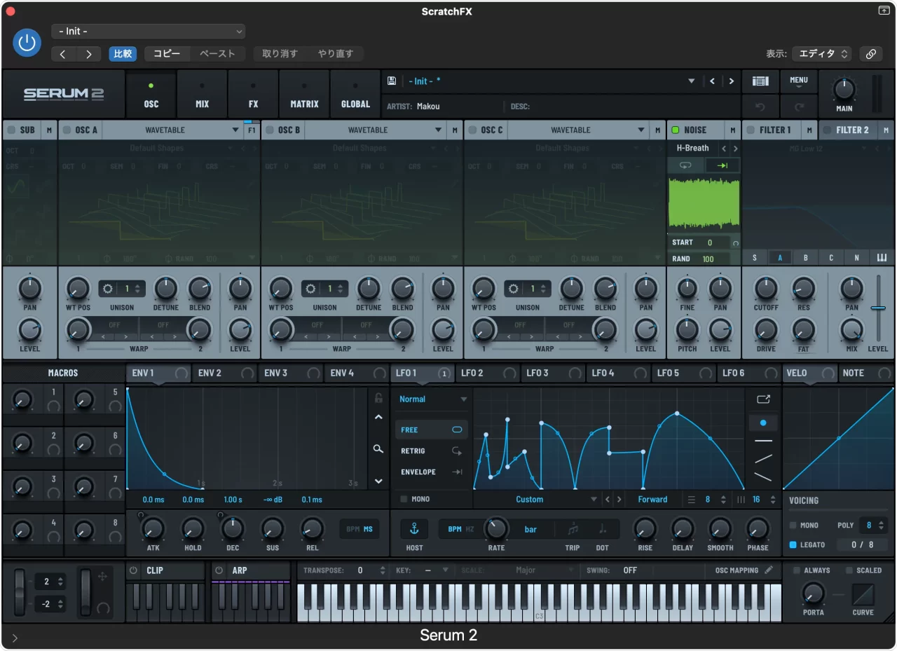Toggle the LFO MONO checkbox
This screenshot has height=651, width=897.
click(x=403, y=499)
